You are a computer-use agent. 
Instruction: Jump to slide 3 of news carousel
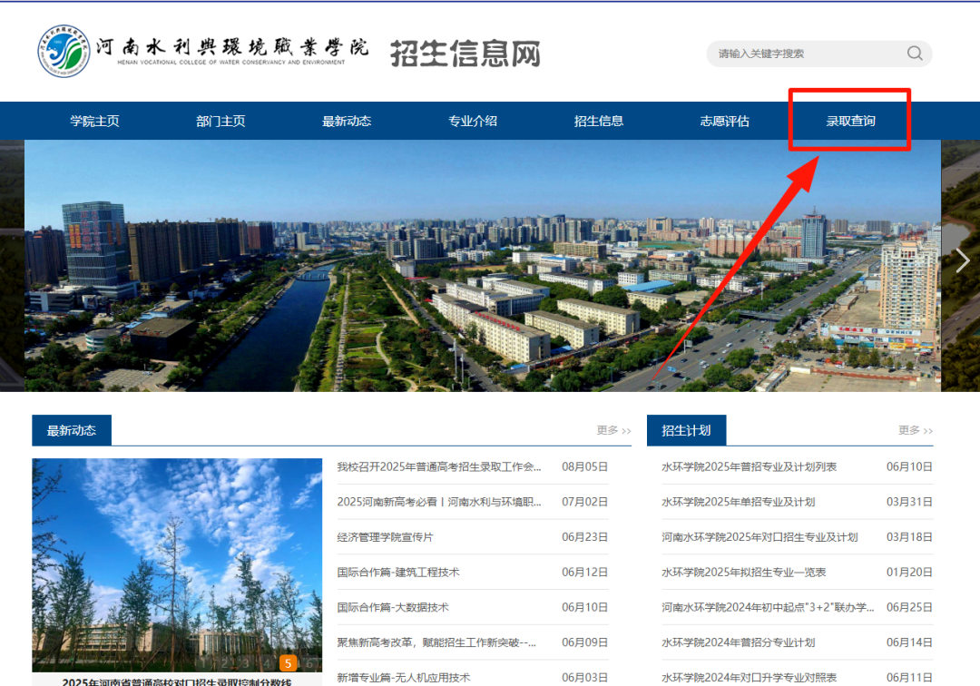pyautogui.click(x=245, y=663)
